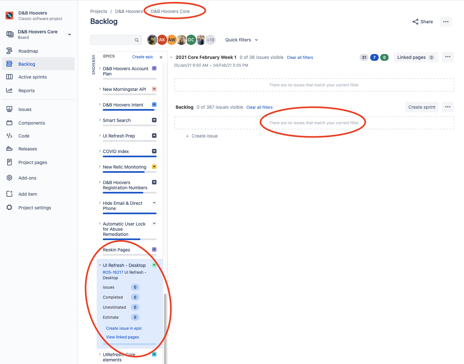Open the Quick filters dropdown

[242, 40]
